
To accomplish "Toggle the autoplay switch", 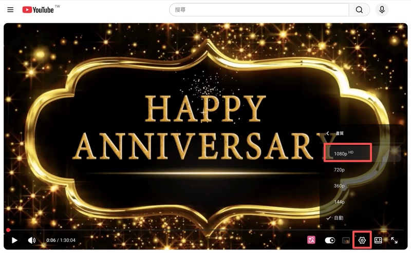I will tap(330, 240).
